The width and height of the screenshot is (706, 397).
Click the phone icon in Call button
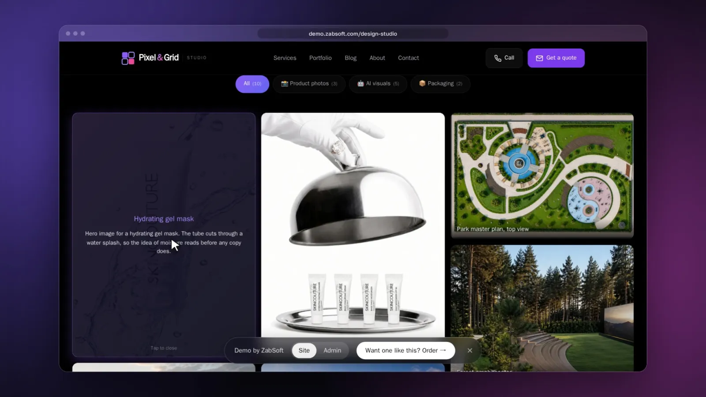click(498, 58)
